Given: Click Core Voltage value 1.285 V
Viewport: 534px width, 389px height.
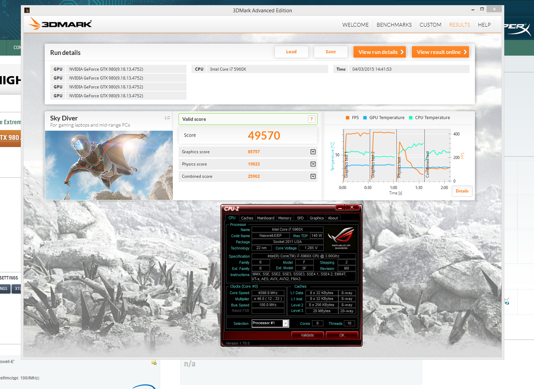Looking at the screenshot, I should point(311,248).
